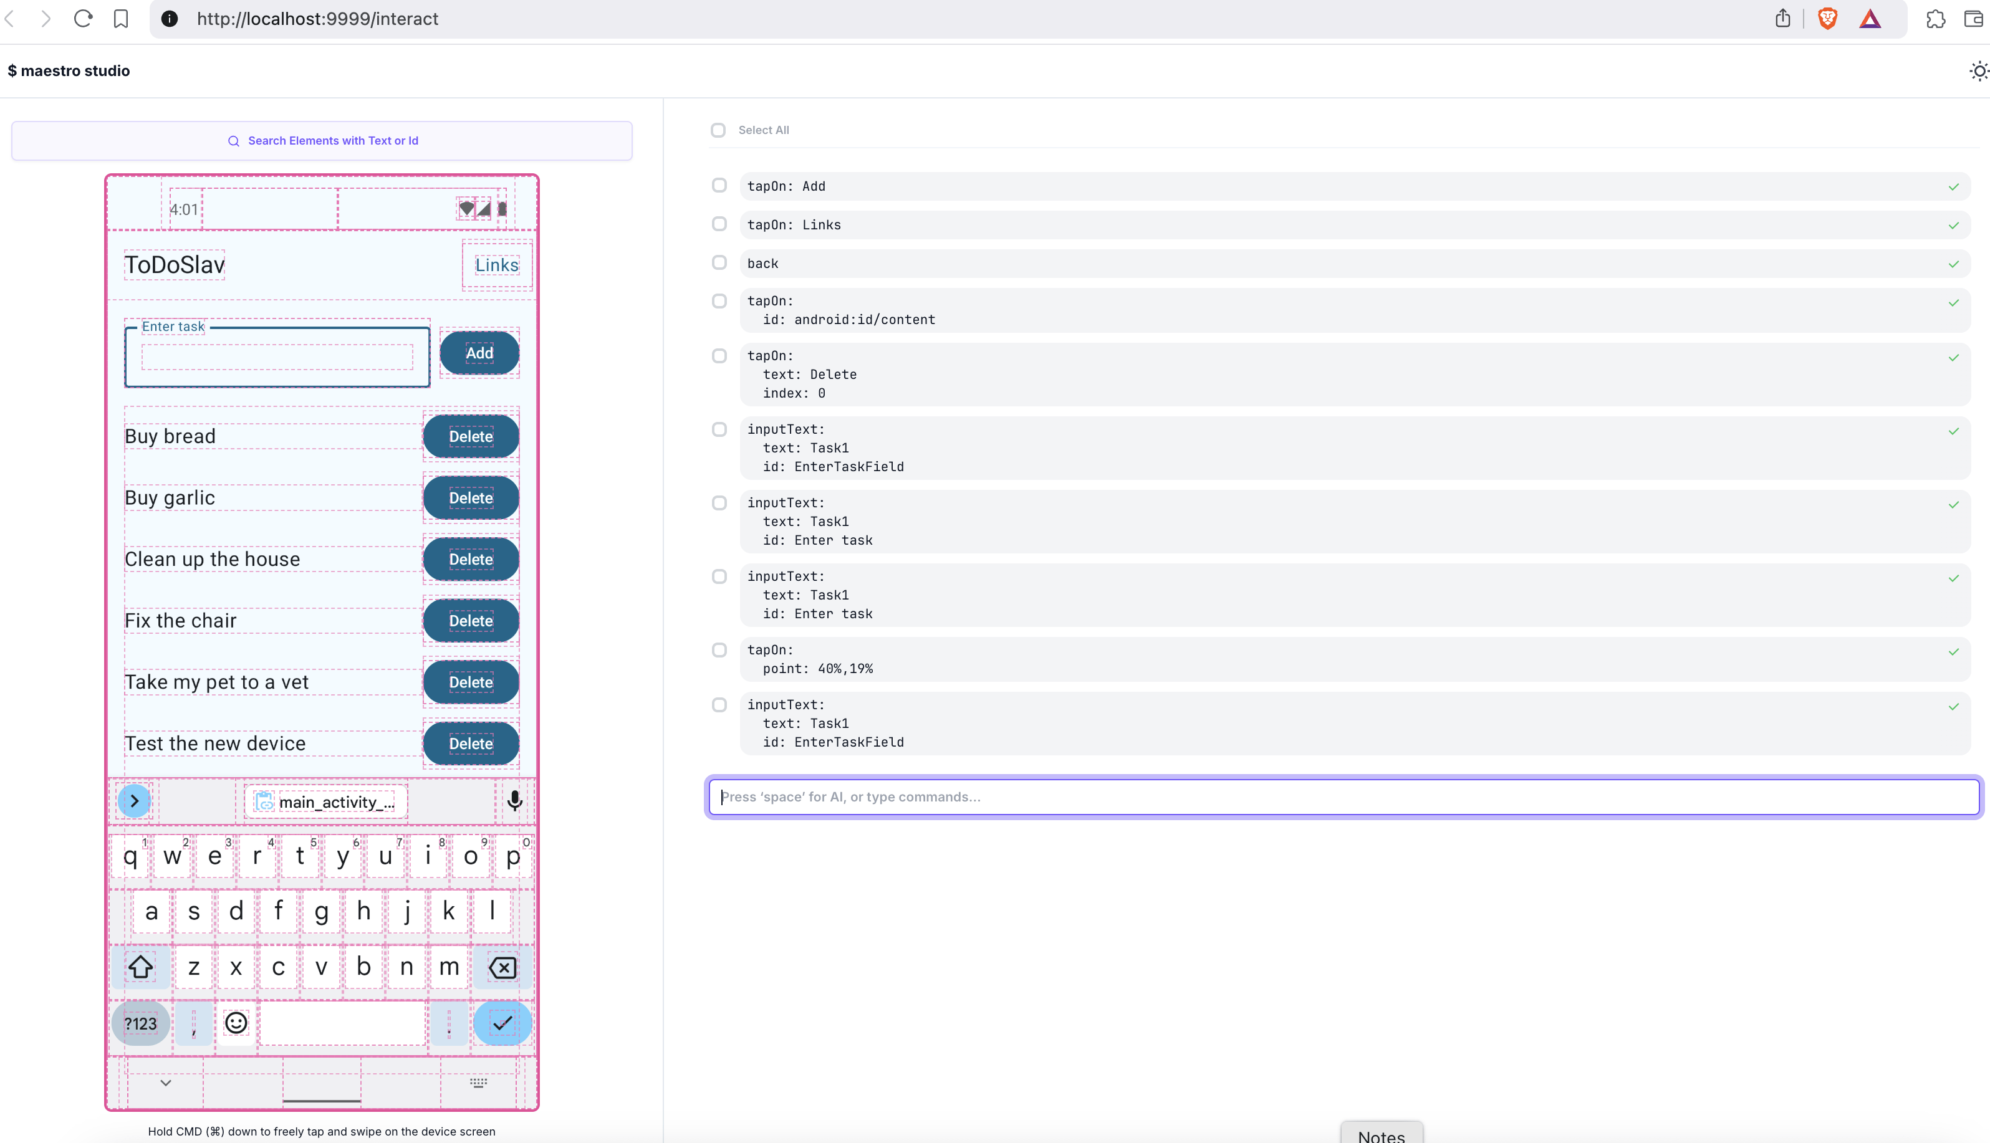The image size is (1990, 1143).
Task: Check the 'tapOn: Add' command checkbox
Action: coord(719,186)
